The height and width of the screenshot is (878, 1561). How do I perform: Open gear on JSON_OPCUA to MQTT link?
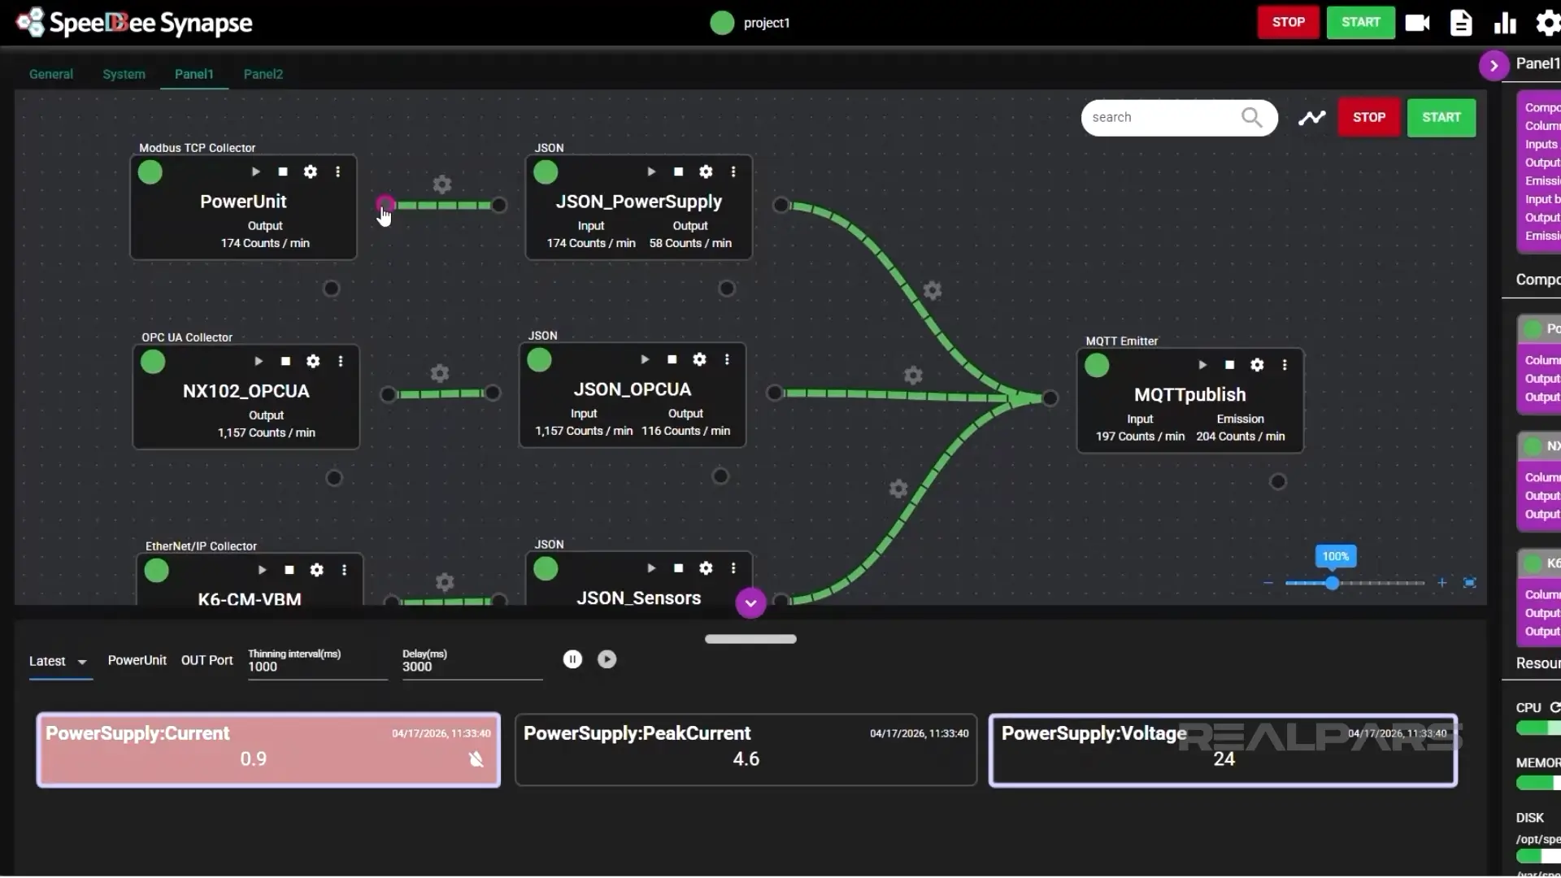coord(914,376)
